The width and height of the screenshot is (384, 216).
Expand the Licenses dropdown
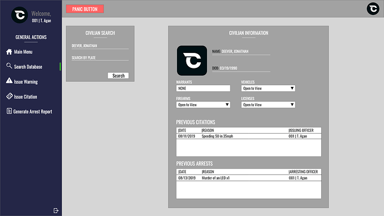[268, 105]
